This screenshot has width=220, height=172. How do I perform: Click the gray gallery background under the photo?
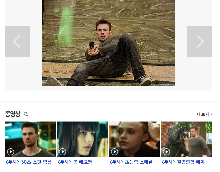(108, 88)
